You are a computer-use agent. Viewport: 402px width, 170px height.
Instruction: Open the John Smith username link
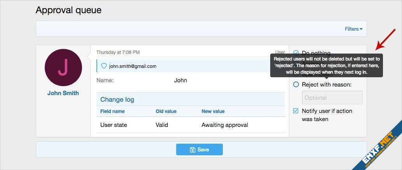click(63, 93)
